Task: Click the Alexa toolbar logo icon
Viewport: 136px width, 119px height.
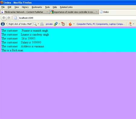Action: coord(3,24)
